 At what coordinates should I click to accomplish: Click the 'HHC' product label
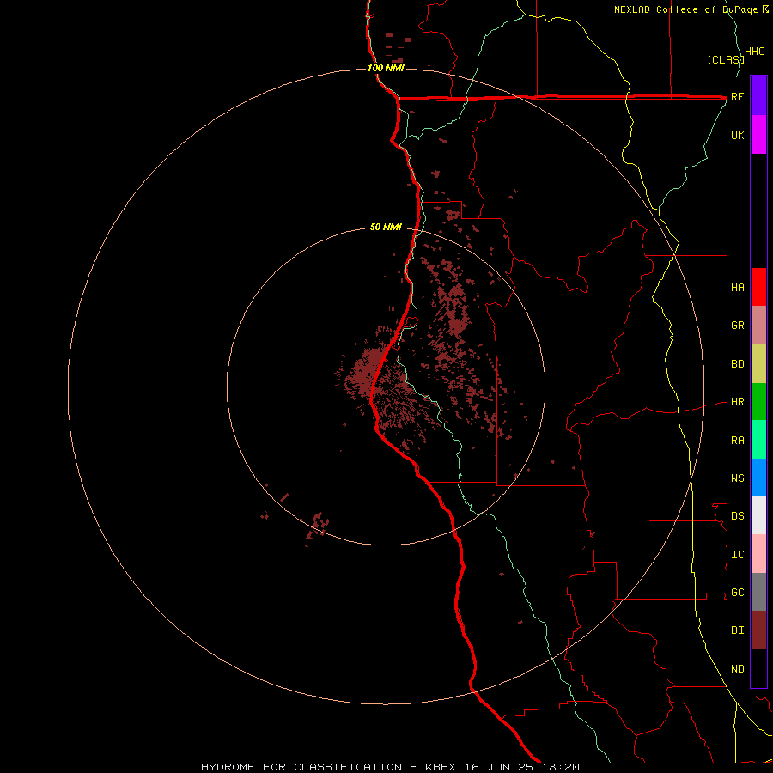point(755,52)
